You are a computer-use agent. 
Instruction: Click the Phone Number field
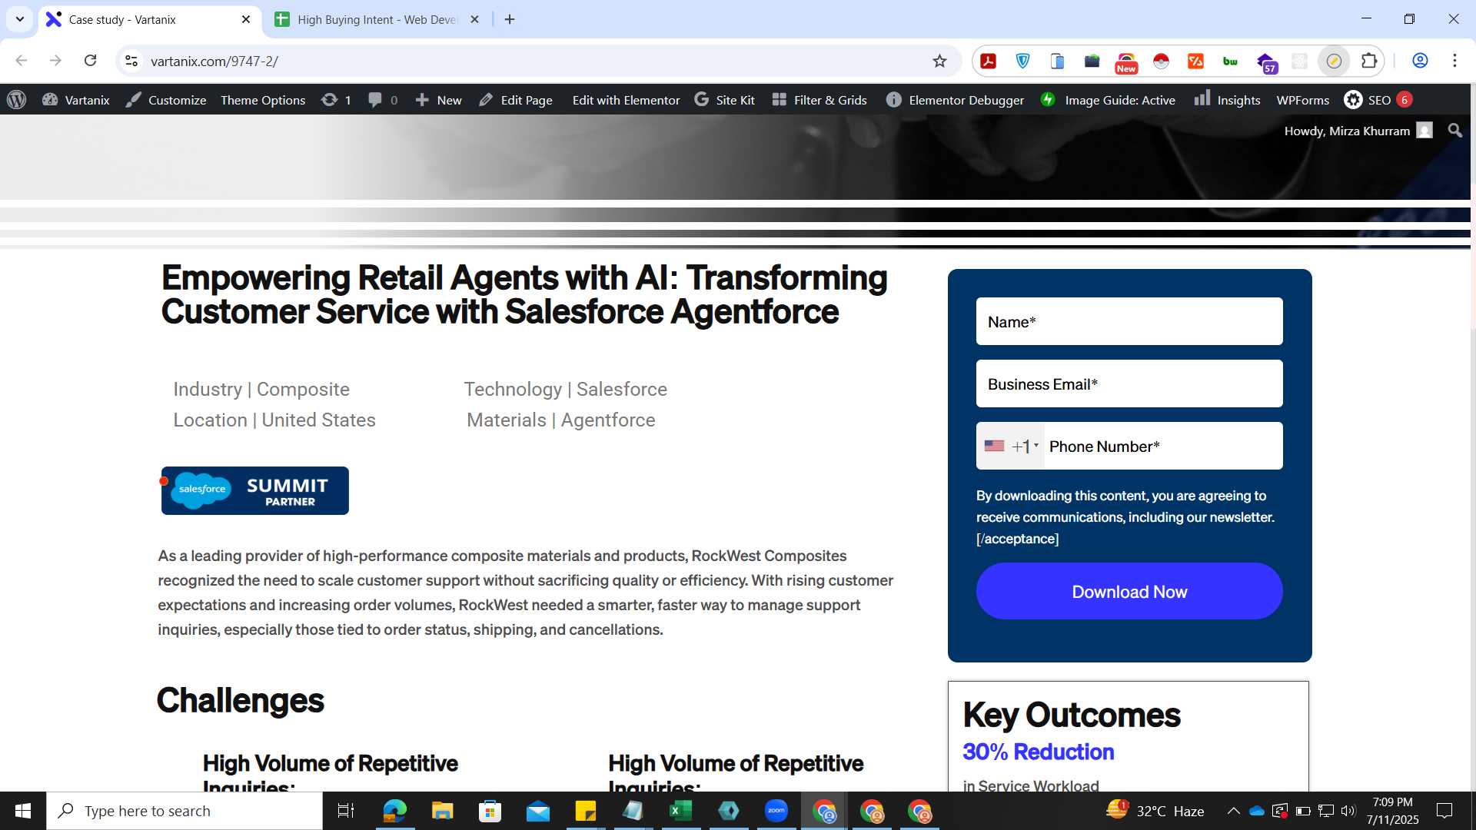1163,446
